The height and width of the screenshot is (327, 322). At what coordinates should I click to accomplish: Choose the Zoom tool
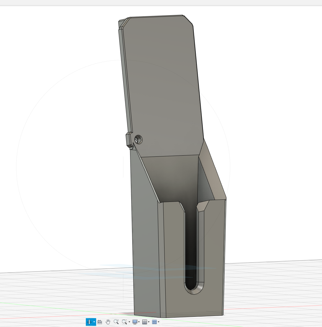tap(116, 322)
